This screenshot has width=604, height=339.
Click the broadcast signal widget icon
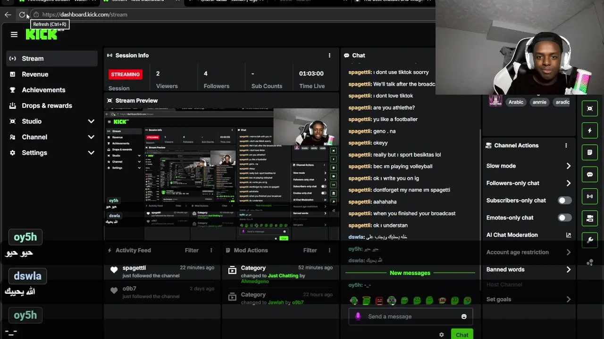(590, 196)
